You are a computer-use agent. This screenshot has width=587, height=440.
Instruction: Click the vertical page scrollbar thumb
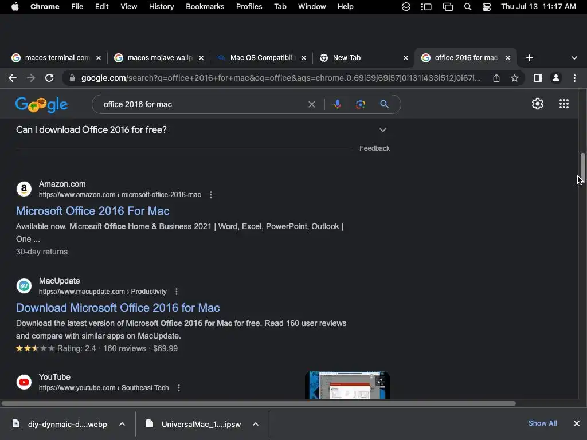582,168
